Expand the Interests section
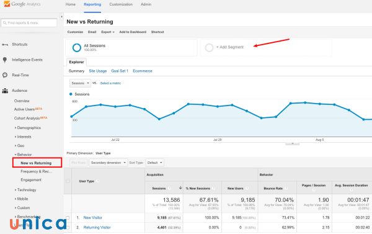Image resolution: width=372 pixels, height=234 pixels. [x=23, y=137]
